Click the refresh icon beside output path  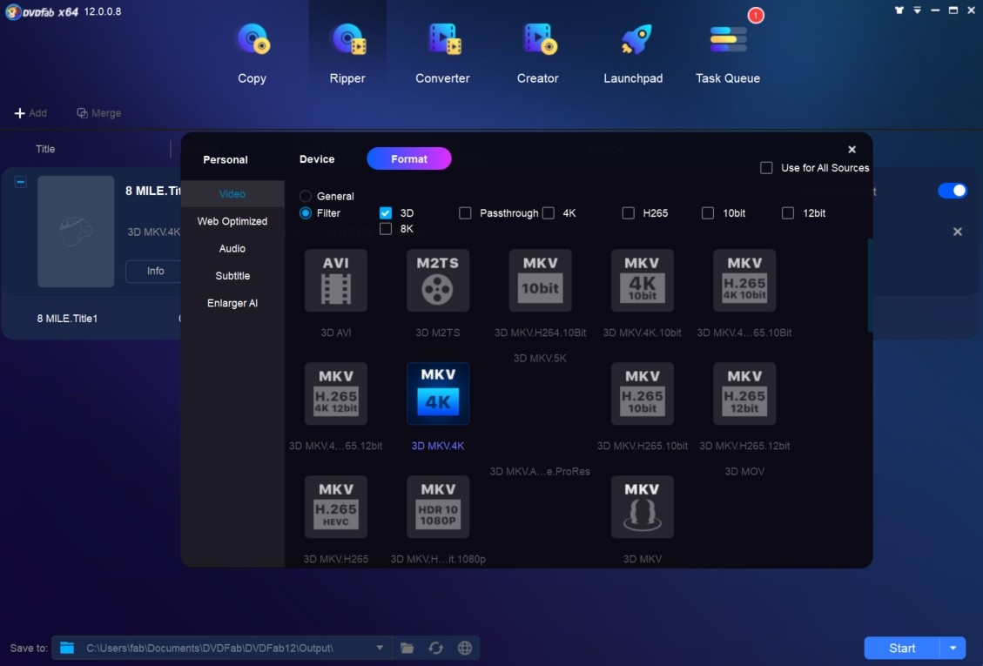click(435, 648)
